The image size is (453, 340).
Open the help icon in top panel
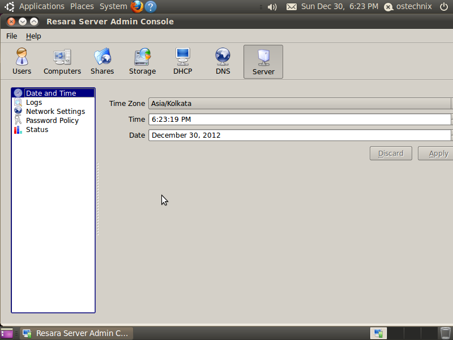click(151, 7)
